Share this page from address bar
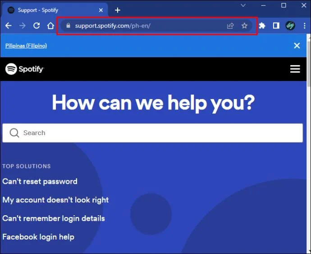 pos(230,26)
